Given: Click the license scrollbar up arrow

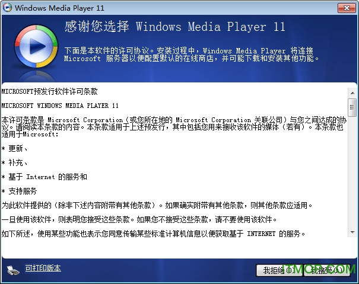Looking at the screenshot, I should [352, 93].
